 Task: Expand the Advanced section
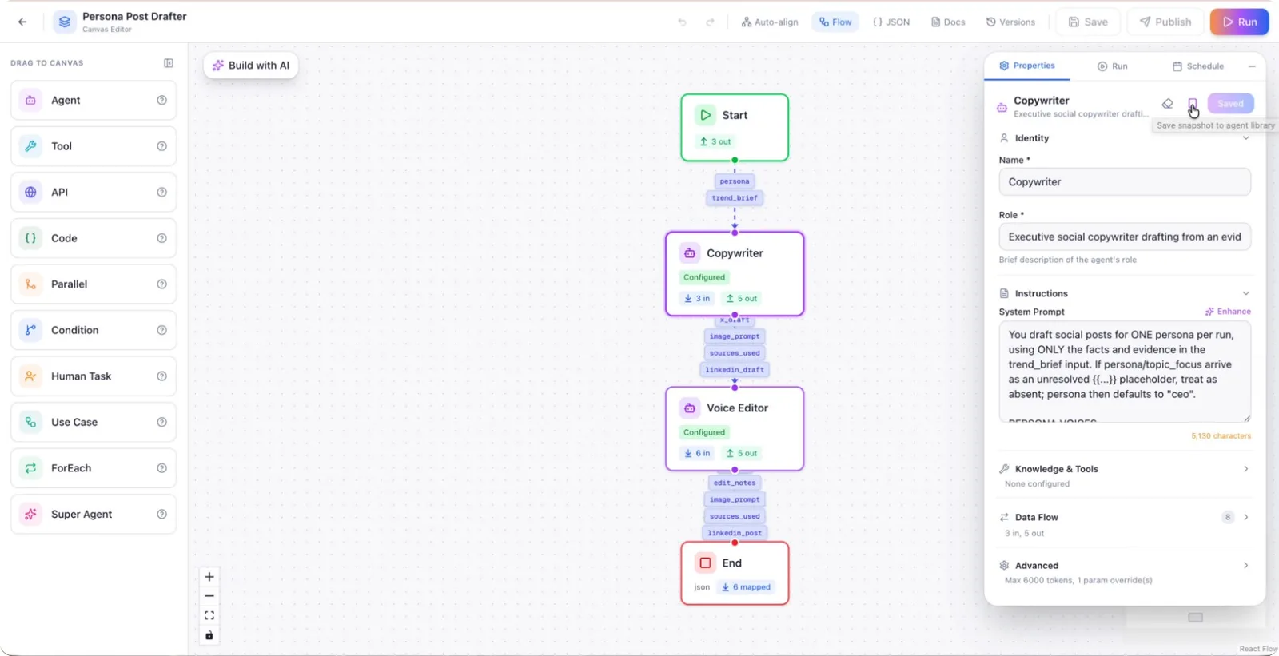(1245, 566)
